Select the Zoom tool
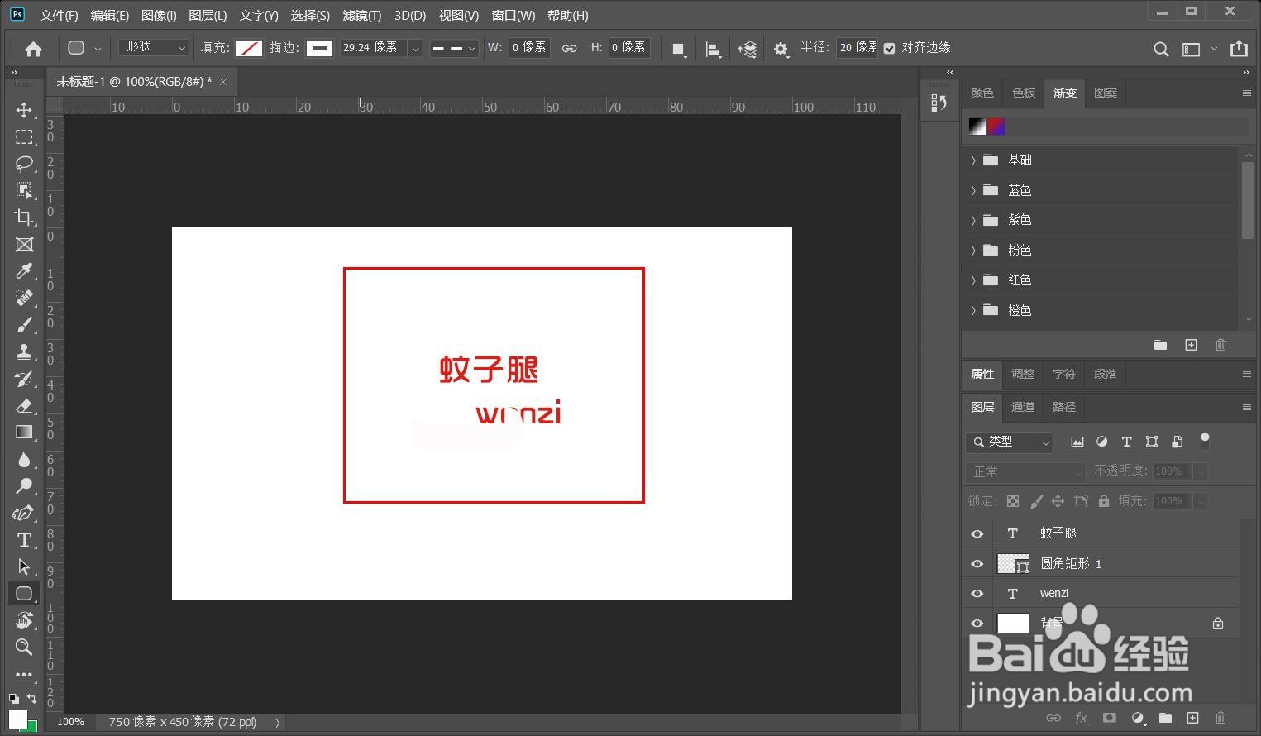The height and width of the screenshot is (736, 1261). [x=24, y=648]
